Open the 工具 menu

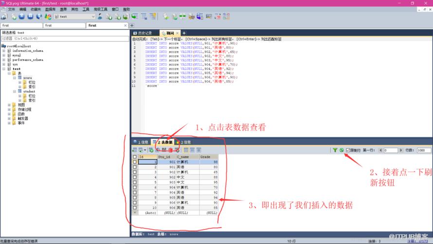click(86, 9)
